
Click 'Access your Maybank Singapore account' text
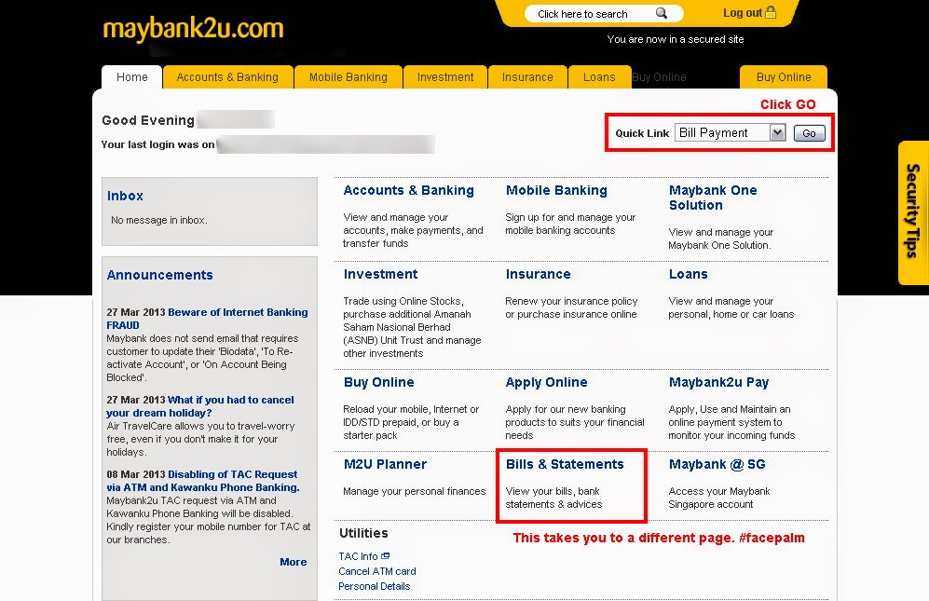point(719,498)
